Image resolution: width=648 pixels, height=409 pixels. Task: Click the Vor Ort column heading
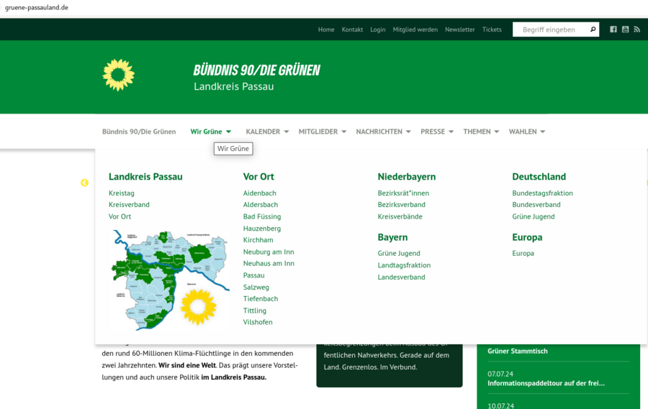[x=258, y=177]
